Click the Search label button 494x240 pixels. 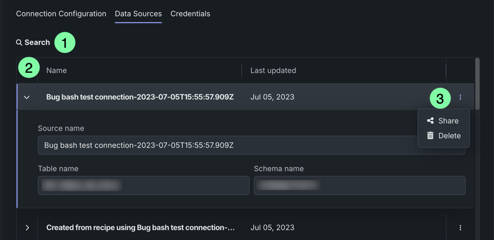tap(37, 42)
